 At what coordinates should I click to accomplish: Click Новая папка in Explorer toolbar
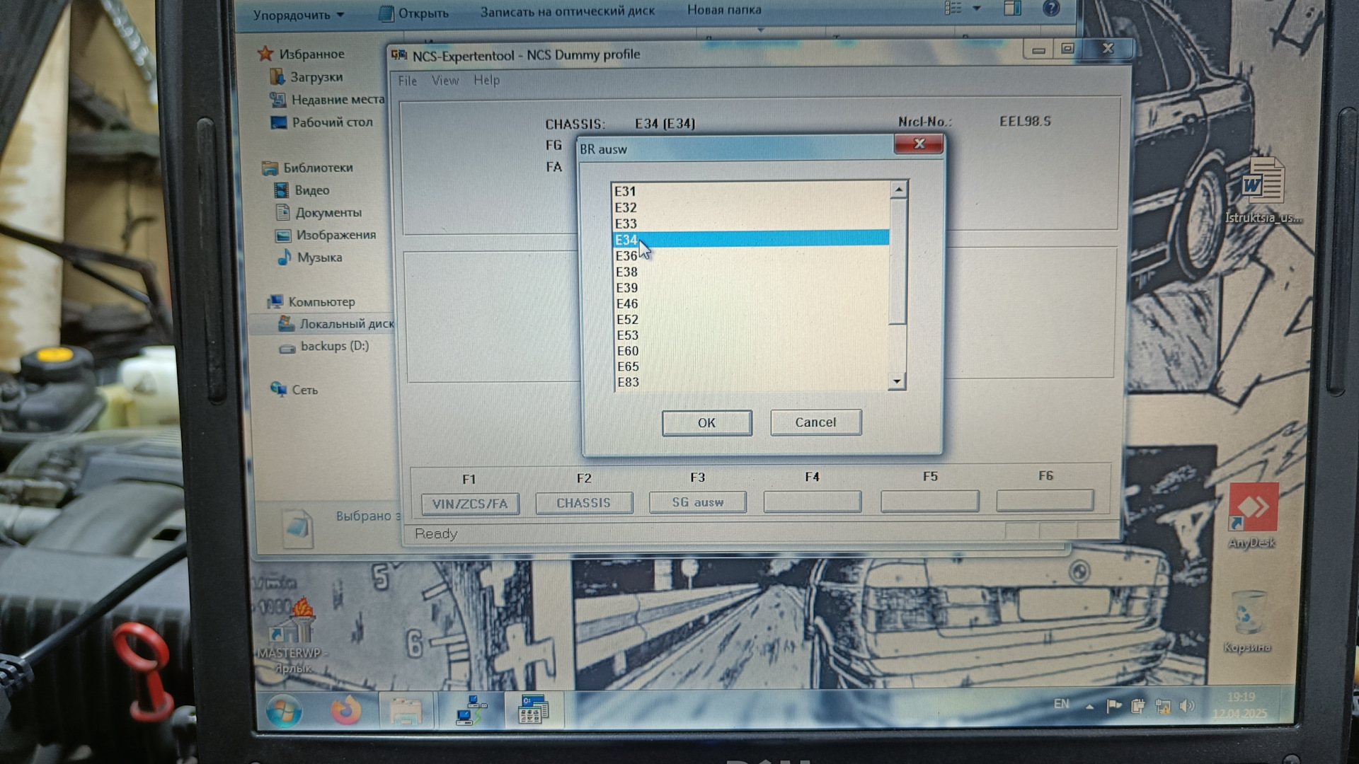[x=724, y=10]
